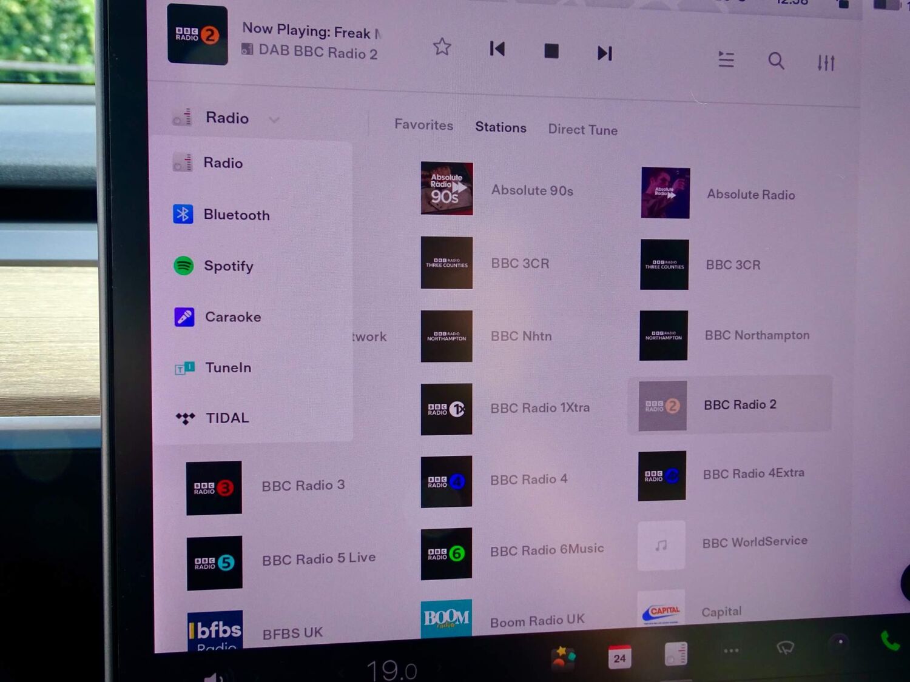
Task: Tune to BBC WorldService
Action: pos(755,542)
